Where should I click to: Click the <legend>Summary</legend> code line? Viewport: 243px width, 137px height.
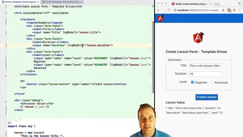click(44, 23)
